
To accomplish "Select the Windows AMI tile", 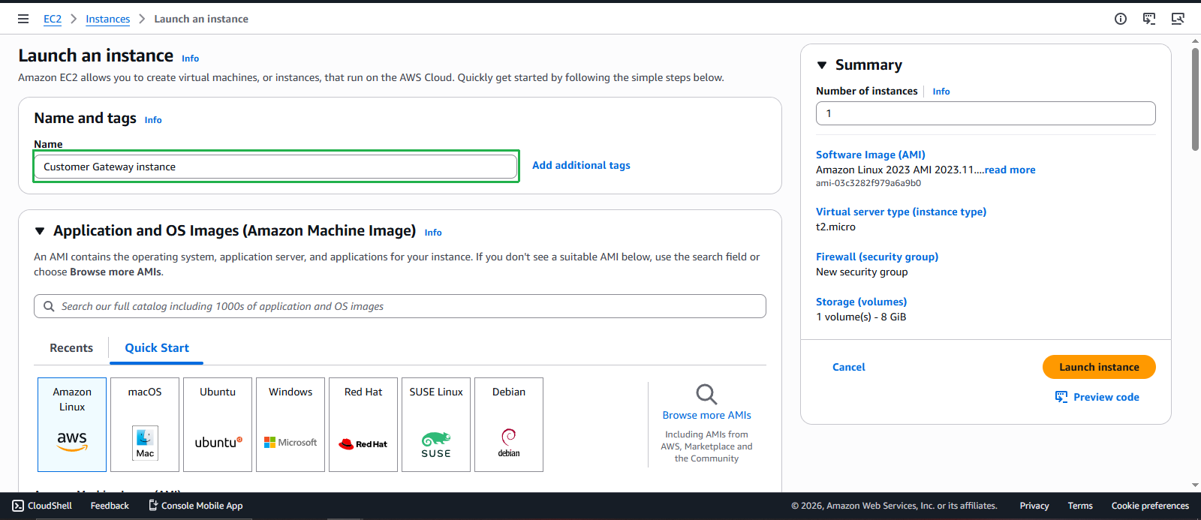I will click(x=290, y=425).
